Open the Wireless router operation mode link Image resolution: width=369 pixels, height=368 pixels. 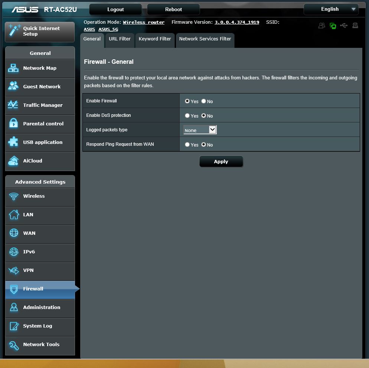[x=144, y=22]
